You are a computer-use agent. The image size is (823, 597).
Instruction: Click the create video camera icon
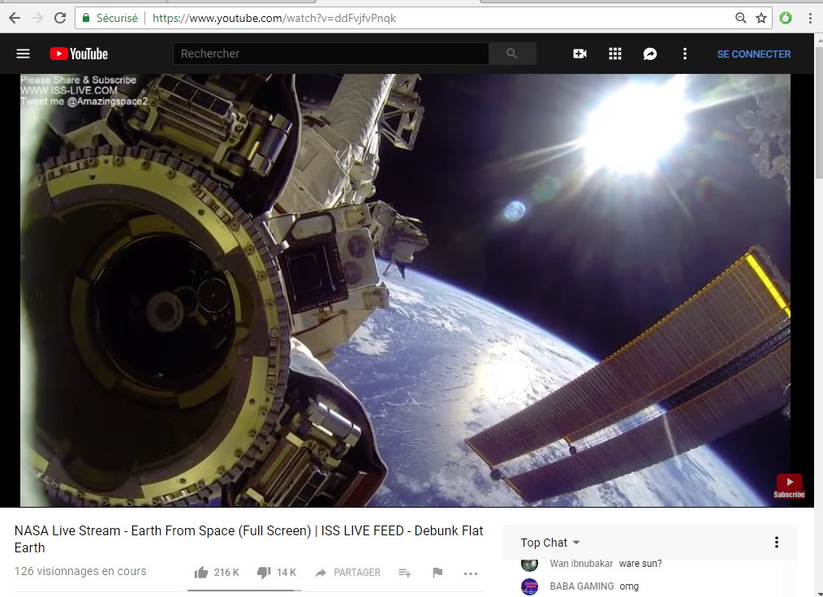(580, 54)
